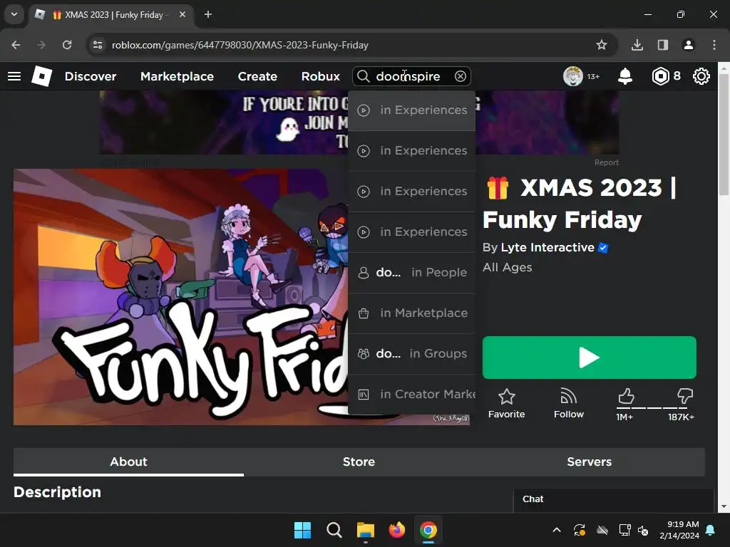Image resolution: width=730 pixels, height=547 pixels.
Task: Open the Chat panel
Action: pos(614,499)
